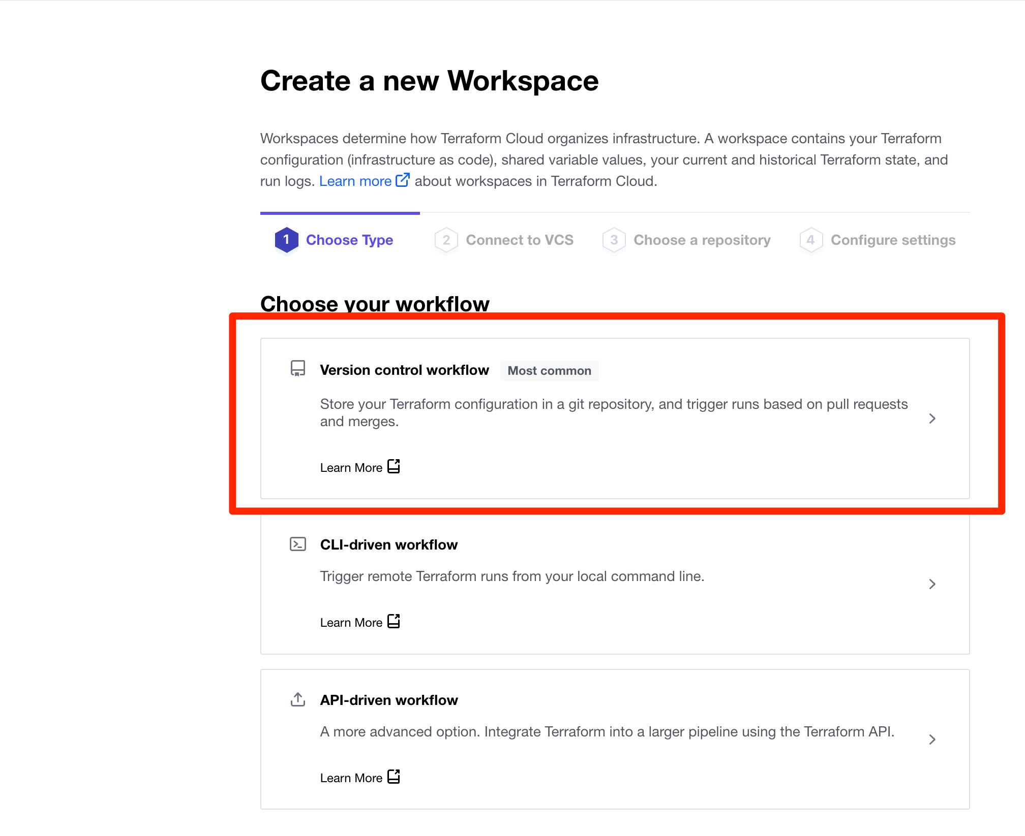Image resolution: width=1025 pixels, height=836 pixels.
Task: Click the CLI-driven workflow terminal icon
Action: pyautogui.click(x=297, y=543)
